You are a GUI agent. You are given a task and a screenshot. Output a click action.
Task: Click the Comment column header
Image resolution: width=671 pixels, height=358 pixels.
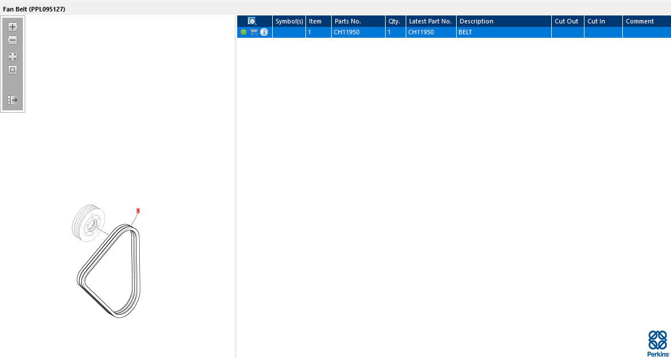pos(646,21)
